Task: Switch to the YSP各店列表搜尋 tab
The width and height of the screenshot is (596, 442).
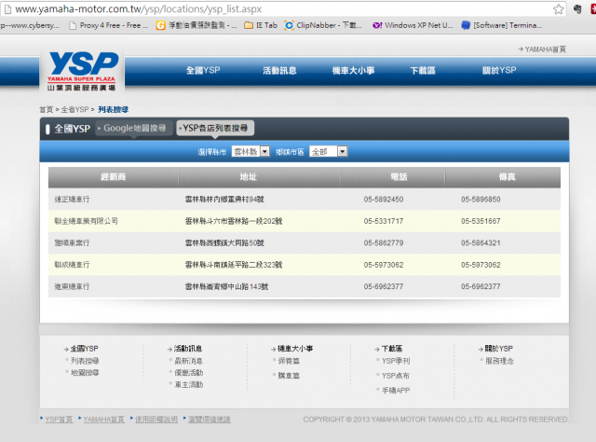Action: coord(215,129)
